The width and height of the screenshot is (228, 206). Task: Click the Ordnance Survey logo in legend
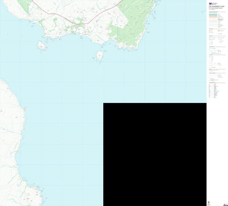pos(213,3)
